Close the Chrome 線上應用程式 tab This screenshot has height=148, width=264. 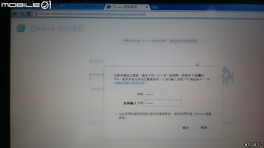point(101,7)
